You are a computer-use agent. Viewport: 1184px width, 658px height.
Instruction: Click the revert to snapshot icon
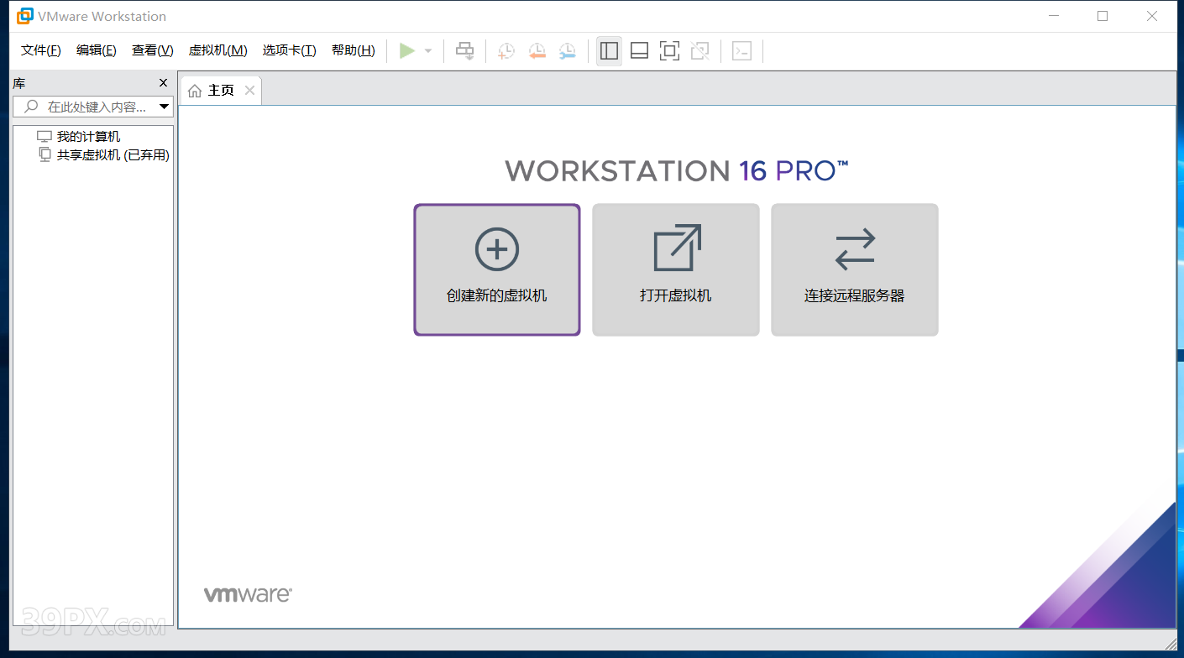point(537,51)
